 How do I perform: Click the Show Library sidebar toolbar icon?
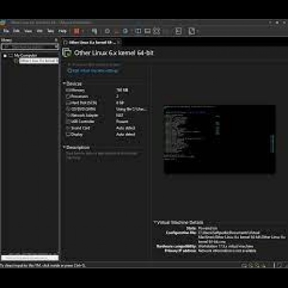(x=138, y=31)
